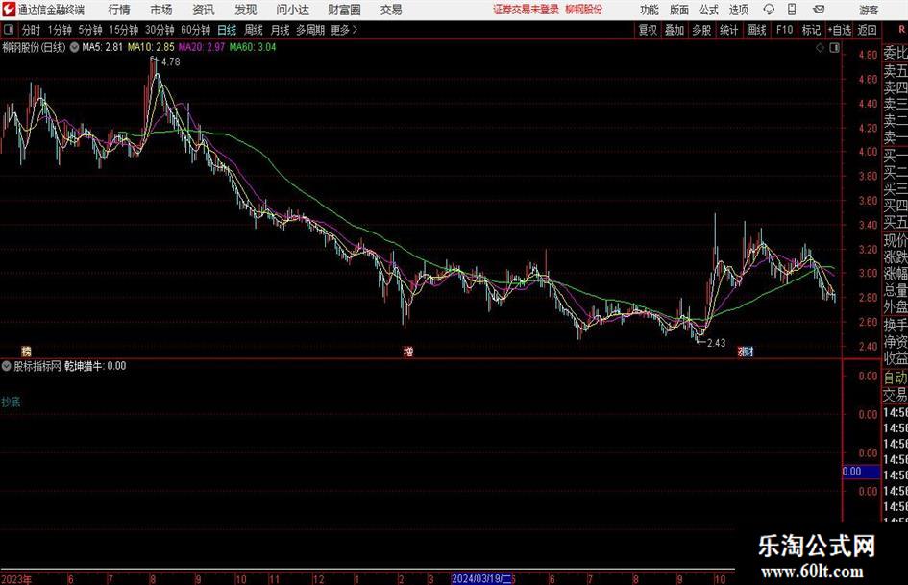This screenshot has width=908, height=585.
Task: Open the 资讯 menu
Action: (204, 10)
